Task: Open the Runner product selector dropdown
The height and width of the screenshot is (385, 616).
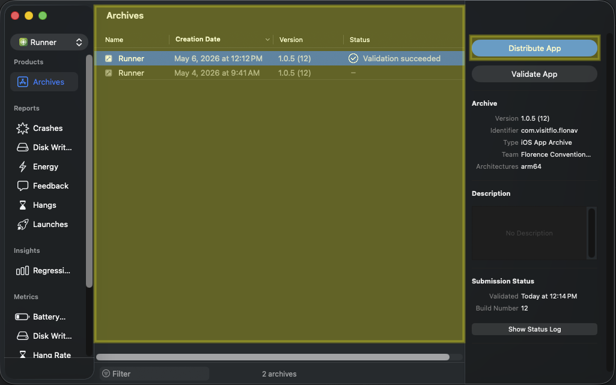Action: coord(49,43)
